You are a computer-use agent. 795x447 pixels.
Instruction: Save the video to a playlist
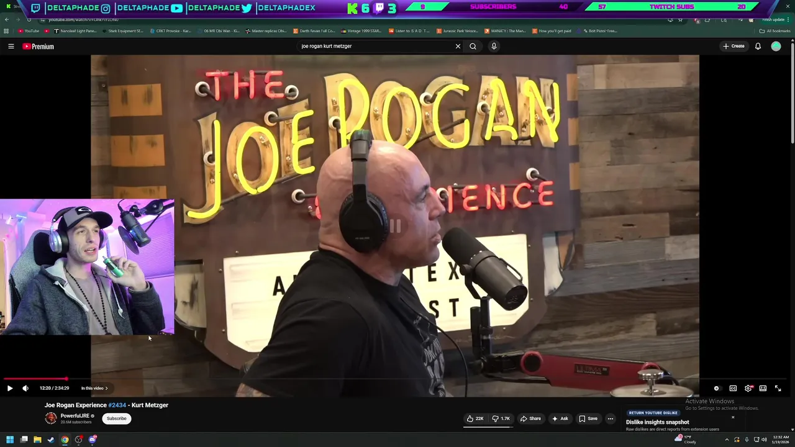tap(588, 418)
